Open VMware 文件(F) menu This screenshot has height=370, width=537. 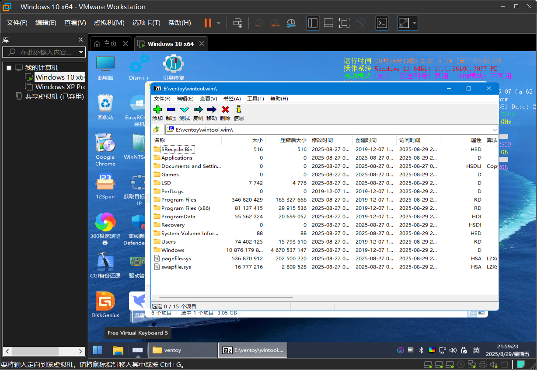[17, 23]
